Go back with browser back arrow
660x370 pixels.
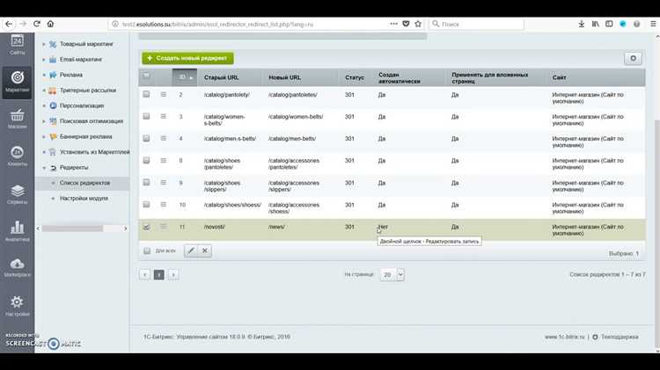(9, 24)
